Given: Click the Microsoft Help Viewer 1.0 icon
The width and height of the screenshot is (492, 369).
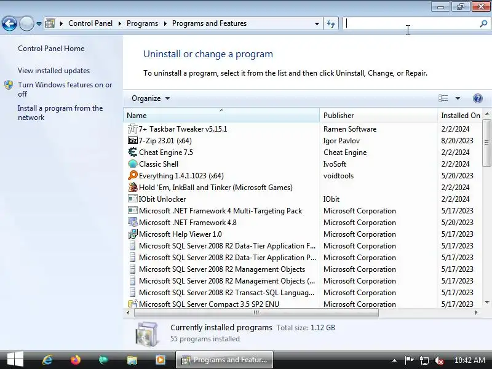Looking at the screenshot, I should (133, 234).
